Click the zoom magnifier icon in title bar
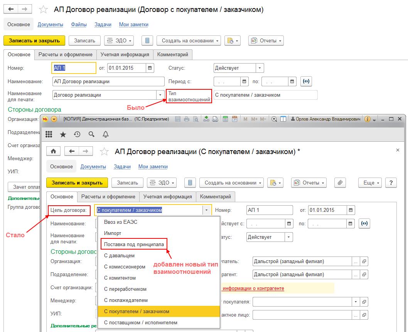Viewport: 408px width, 332px height. tap(274, 119)
